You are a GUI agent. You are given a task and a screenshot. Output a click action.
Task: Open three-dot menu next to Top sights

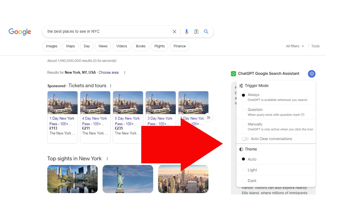pyautogui.click(x=107, y=159)
